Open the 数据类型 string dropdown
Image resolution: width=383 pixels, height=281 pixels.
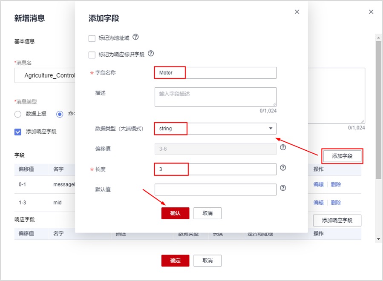[215, 129]
